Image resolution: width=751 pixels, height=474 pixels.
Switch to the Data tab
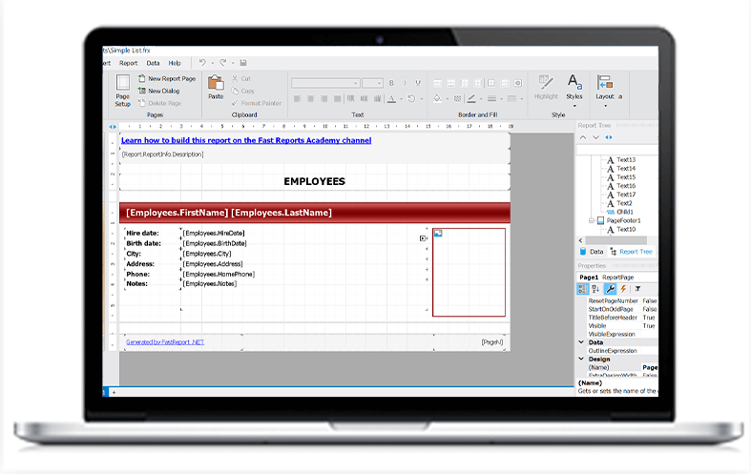click(x=590, y=252)
